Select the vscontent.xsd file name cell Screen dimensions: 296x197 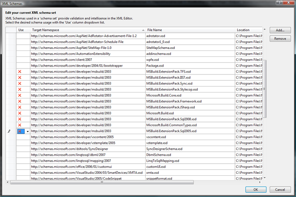[190, 137]
